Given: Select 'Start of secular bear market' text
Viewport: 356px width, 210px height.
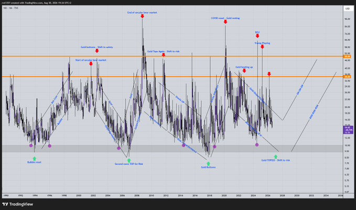Looking at the screenshot, I should click(91, 60).
